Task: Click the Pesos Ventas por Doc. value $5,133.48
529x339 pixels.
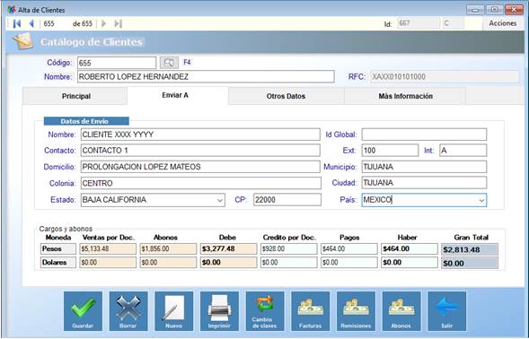Action: (x=108, y=249)
